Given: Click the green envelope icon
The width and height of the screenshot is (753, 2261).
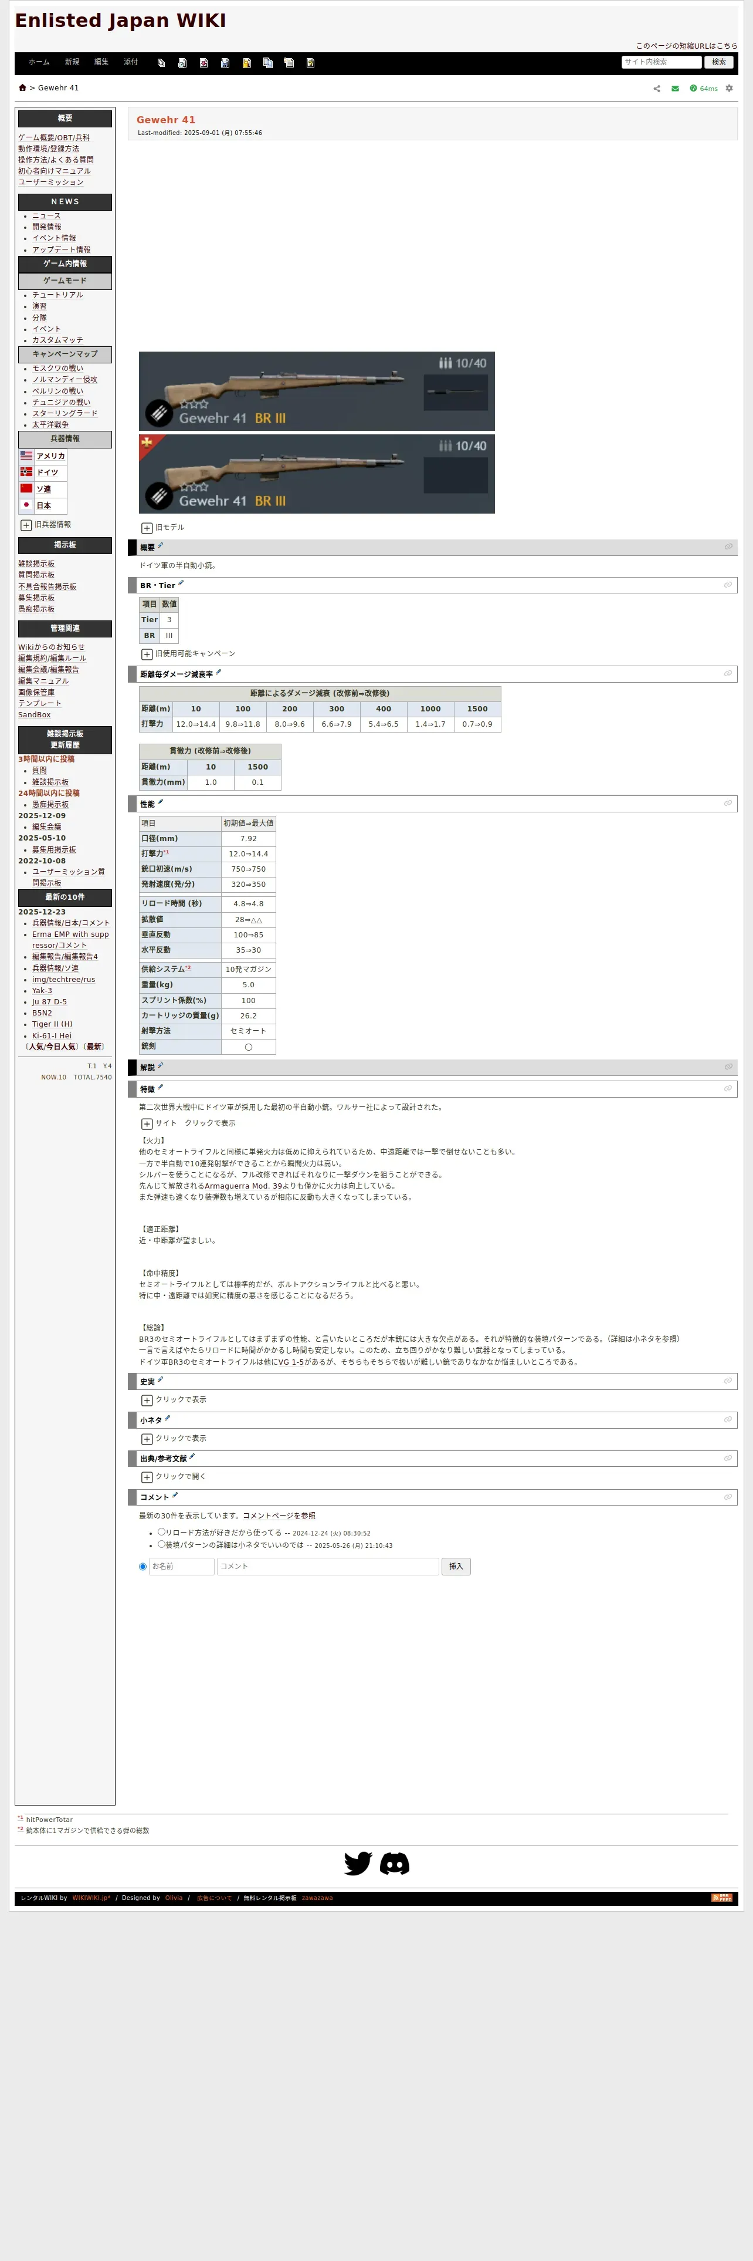Looking at the screenshot, I should click(x=675, y=89).
